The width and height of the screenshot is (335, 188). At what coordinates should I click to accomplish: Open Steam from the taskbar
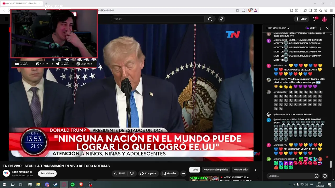pos(55,185)
